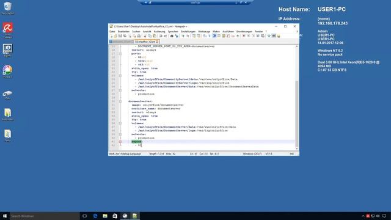391x220 pixels.
Task: Open File Explorer from the taskbar
Action: [x=105, y=216]
